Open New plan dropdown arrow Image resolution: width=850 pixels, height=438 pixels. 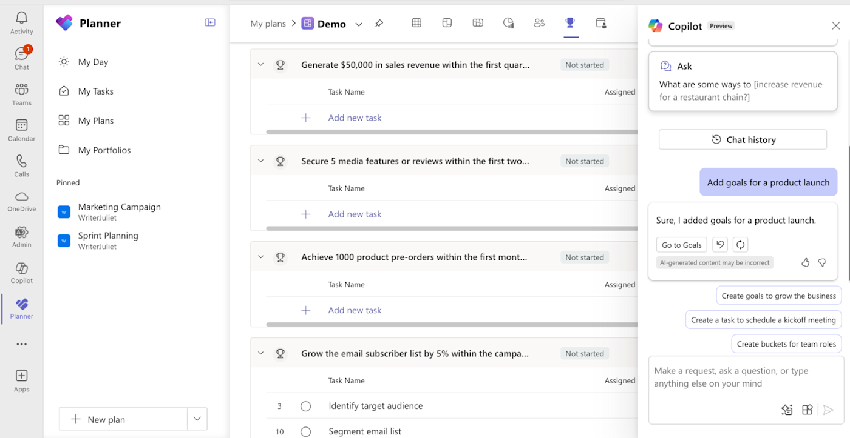click(x=197, y=419)
